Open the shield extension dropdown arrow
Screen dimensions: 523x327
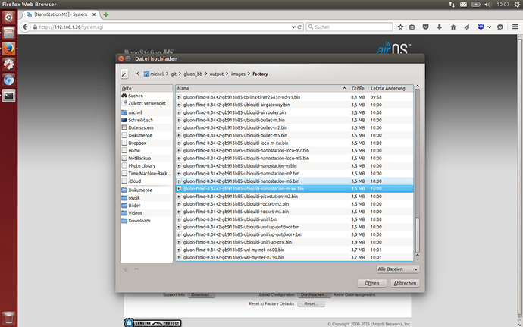click(x=489, y=27)
